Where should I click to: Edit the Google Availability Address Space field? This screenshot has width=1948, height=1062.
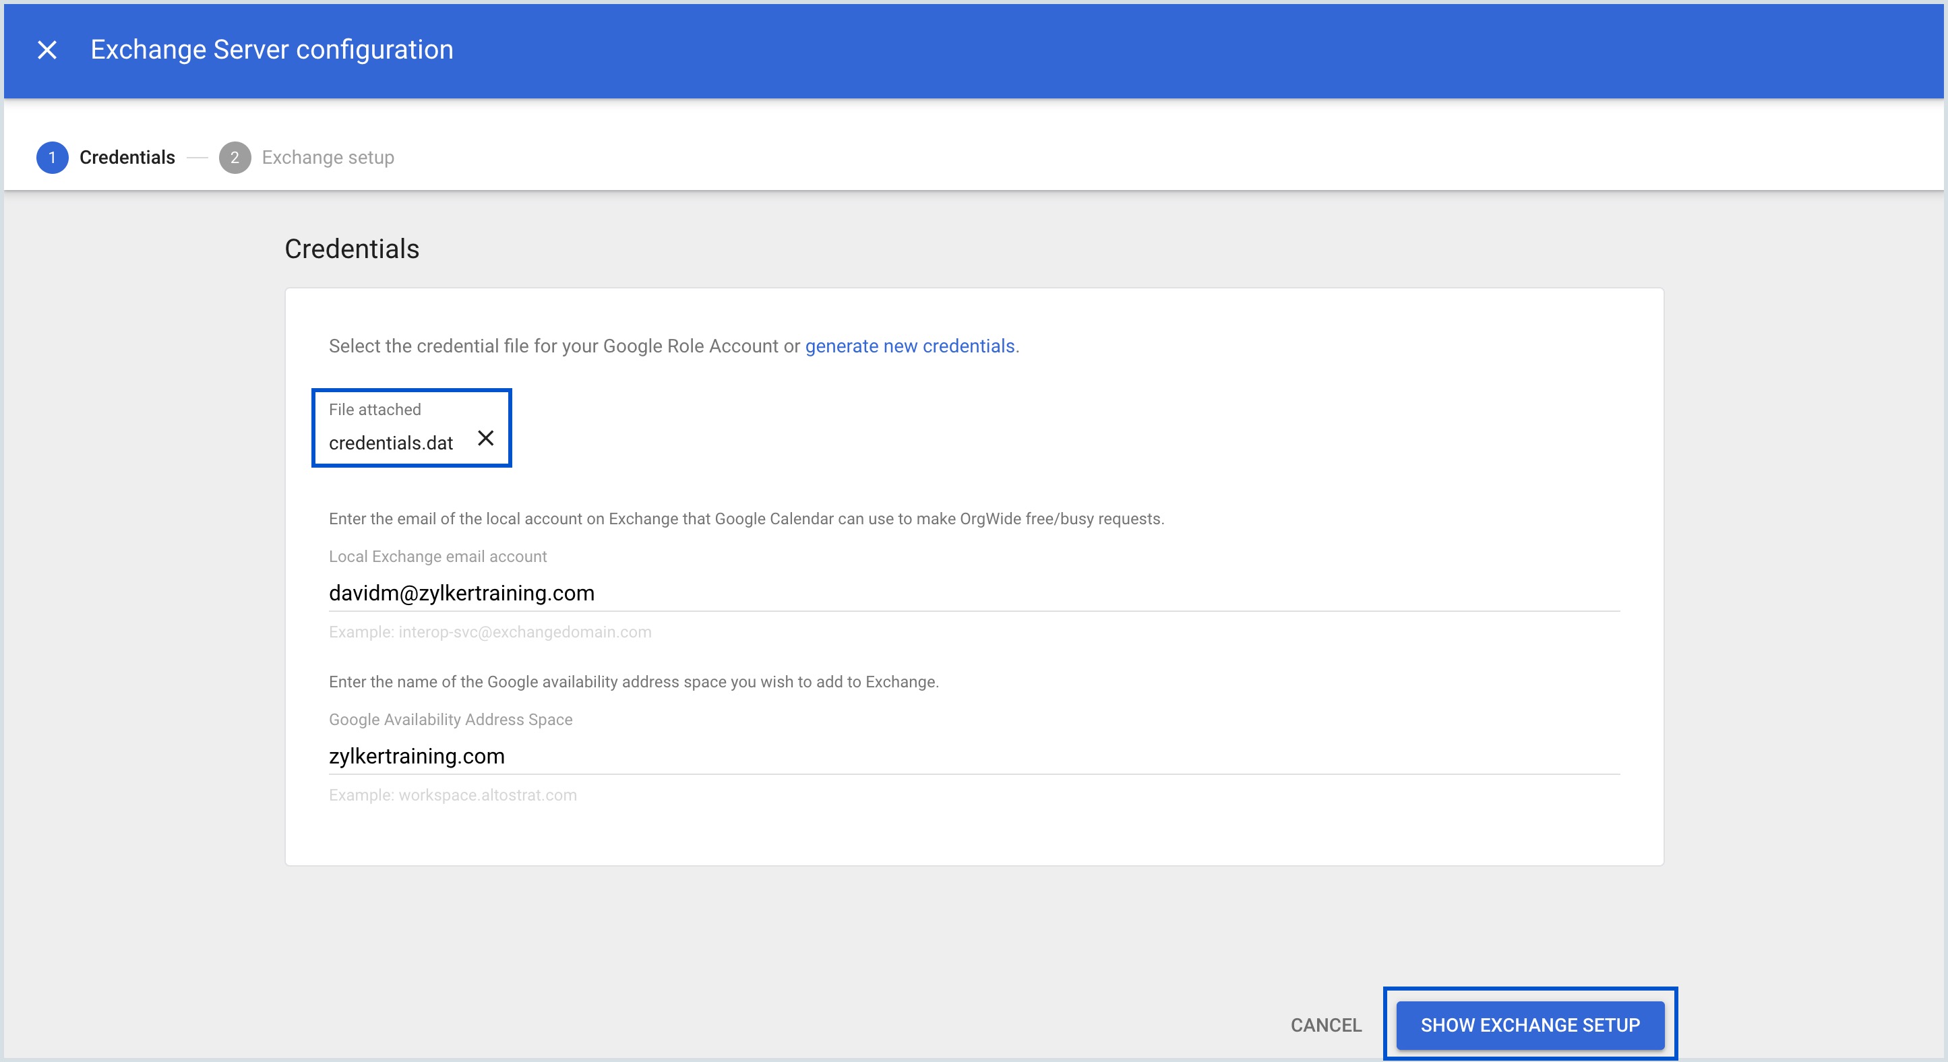click(x=974, y=757)
